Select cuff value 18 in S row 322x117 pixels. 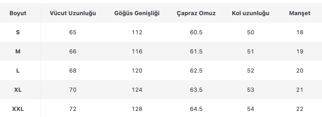(300, 32)
